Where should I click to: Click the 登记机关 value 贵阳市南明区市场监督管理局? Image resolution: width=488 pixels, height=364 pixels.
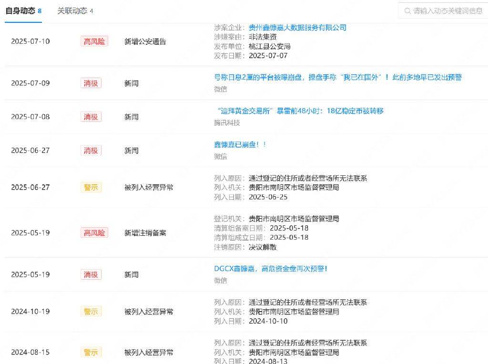pos(294,219)
